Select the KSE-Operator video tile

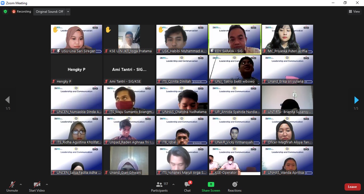pos(234,160)
